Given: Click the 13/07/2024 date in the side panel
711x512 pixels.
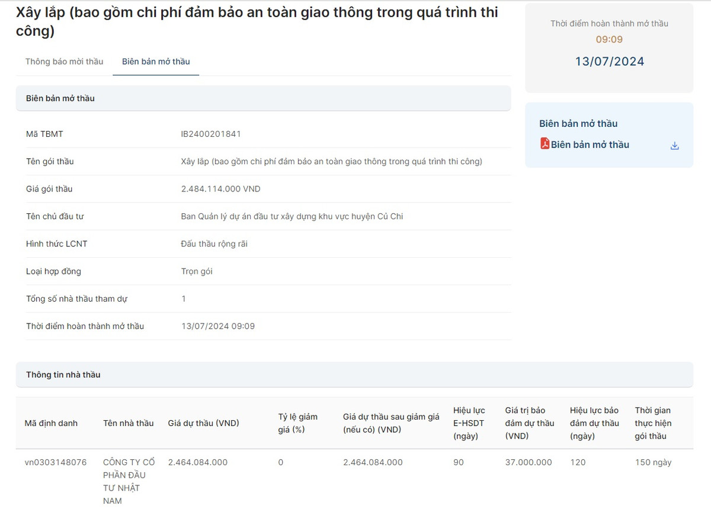Looking at the screenshot, I should tap(609, 62).
